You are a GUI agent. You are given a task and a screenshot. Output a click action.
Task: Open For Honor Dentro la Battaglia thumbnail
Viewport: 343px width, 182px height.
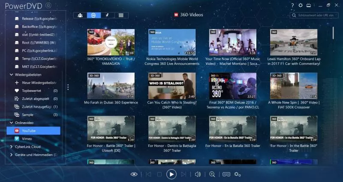point(172,129)
